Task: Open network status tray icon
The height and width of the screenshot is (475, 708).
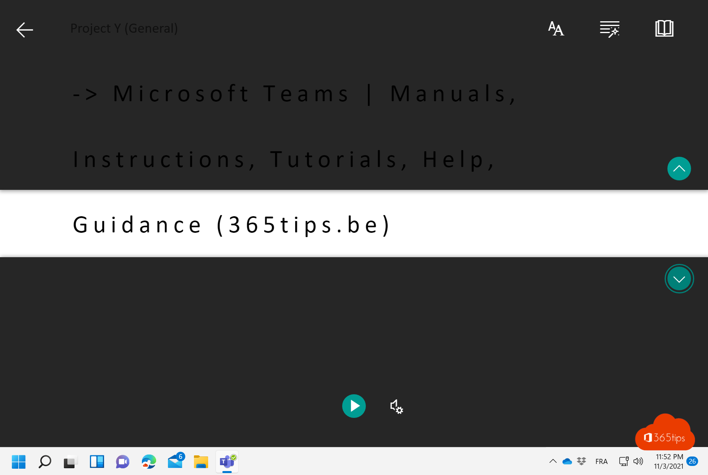Action: 624,461
